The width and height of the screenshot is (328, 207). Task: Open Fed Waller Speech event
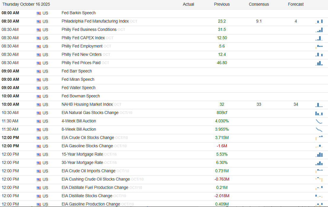coord(79,88)
